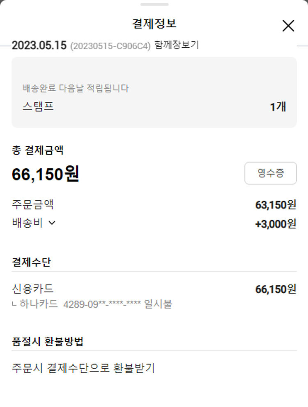Open the 영수증 receipt
Viewport: 308px width, 407px height.
270,173
